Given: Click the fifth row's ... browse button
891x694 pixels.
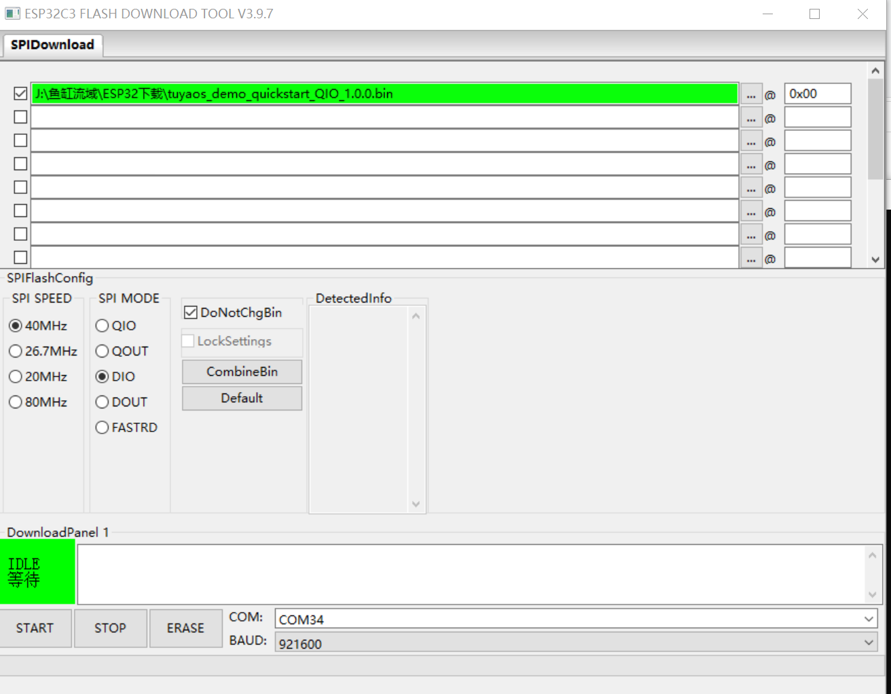Looking at the screenshot, I should [x=751, y=188].
